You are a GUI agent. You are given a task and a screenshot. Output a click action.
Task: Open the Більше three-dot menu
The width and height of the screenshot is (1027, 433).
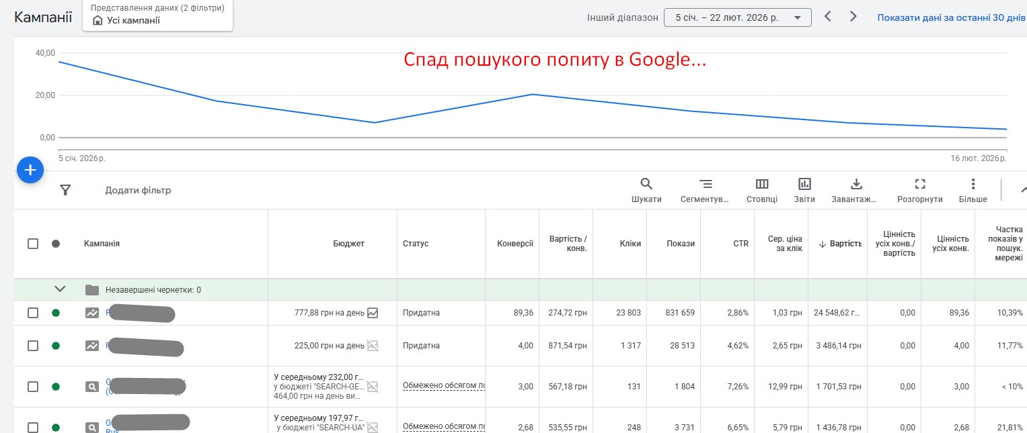click(x=973, y=184)
